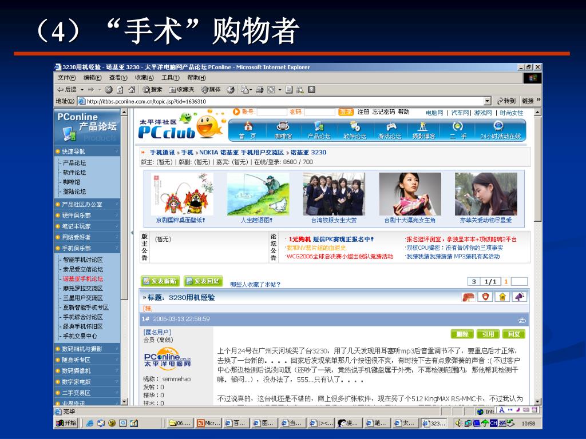Stop page loading with the Stop icon
The height and width of the screenshot is (439, 586).
pyautogui.click(x=109, y=90)
